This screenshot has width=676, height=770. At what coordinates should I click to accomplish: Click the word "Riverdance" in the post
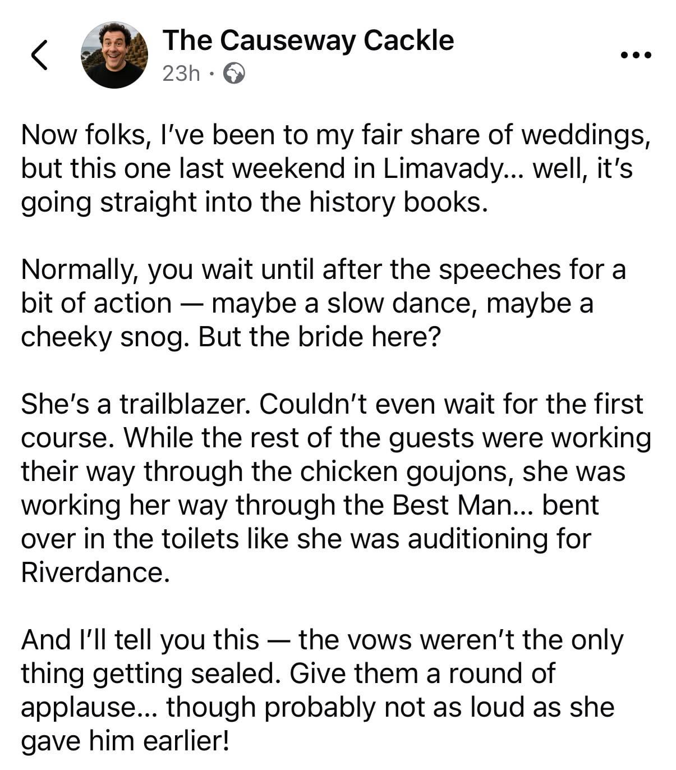coord(94,572)
